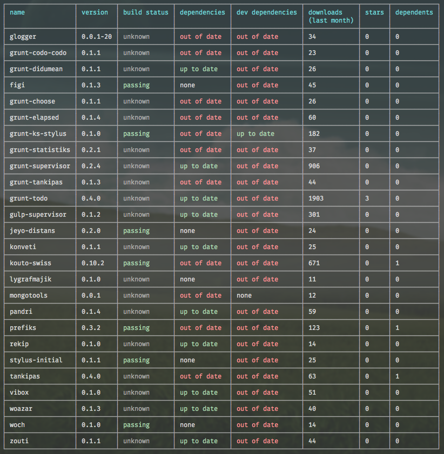Click downloads value '45' for figi
The image size is (444, 454).
[x=312, y=85]
